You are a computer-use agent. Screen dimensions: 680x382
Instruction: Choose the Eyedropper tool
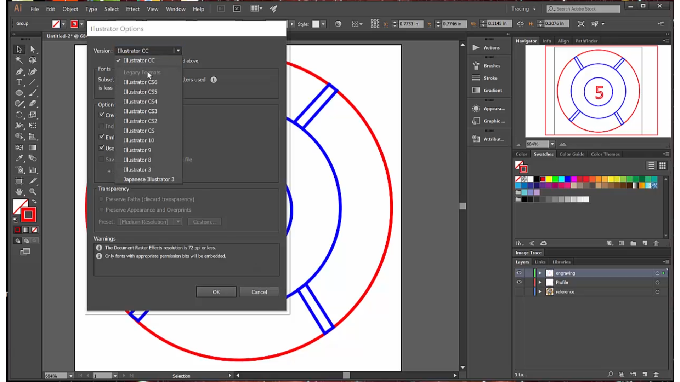[x=19, y=158]
